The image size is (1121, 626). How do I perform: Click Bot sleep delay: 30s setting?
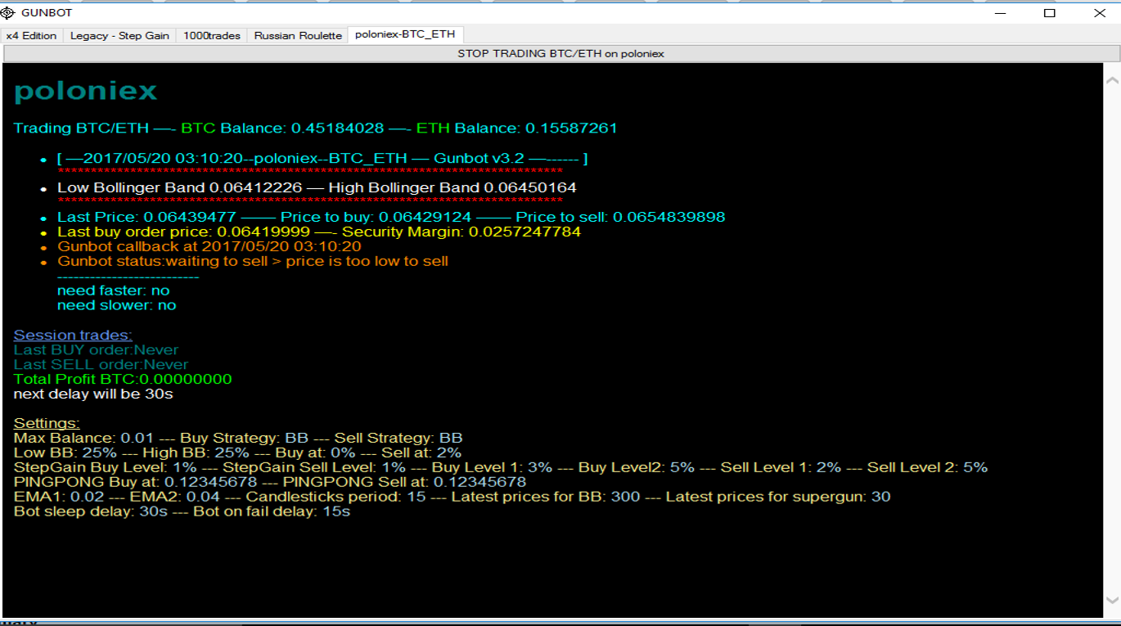90,511
